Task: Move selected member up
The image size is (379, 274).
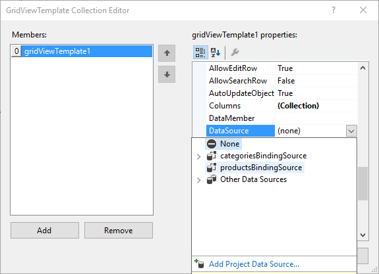Action: (167, 53)
